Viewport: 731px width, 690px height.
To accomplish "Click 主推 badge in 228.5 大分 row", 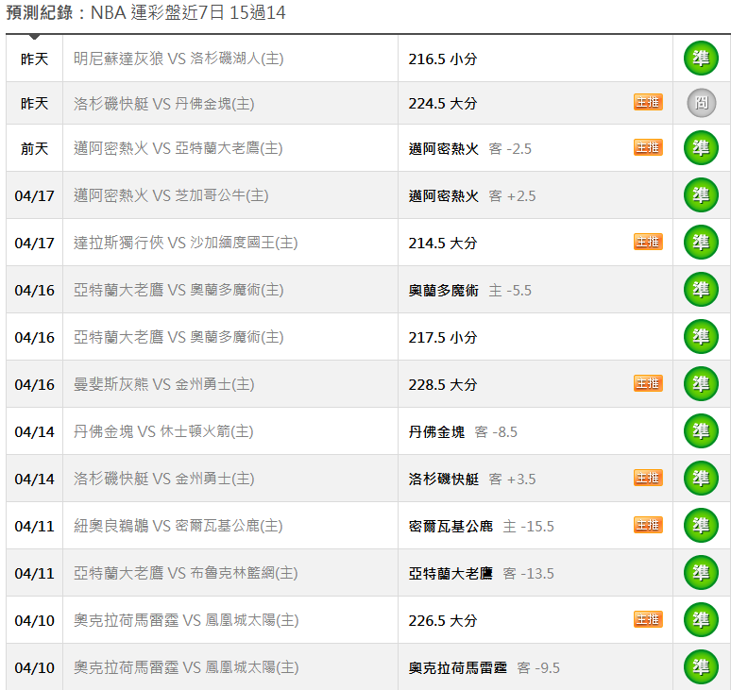I will [648, 383].
